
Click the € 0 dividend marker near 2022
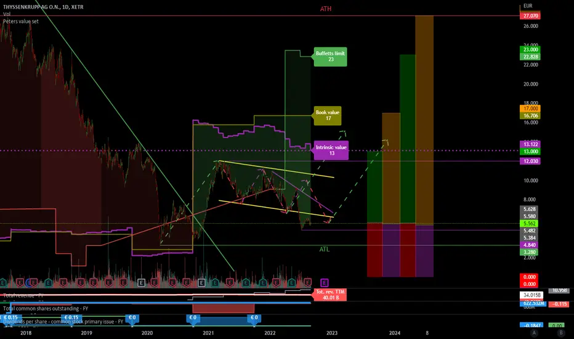[x=254, y=318]
